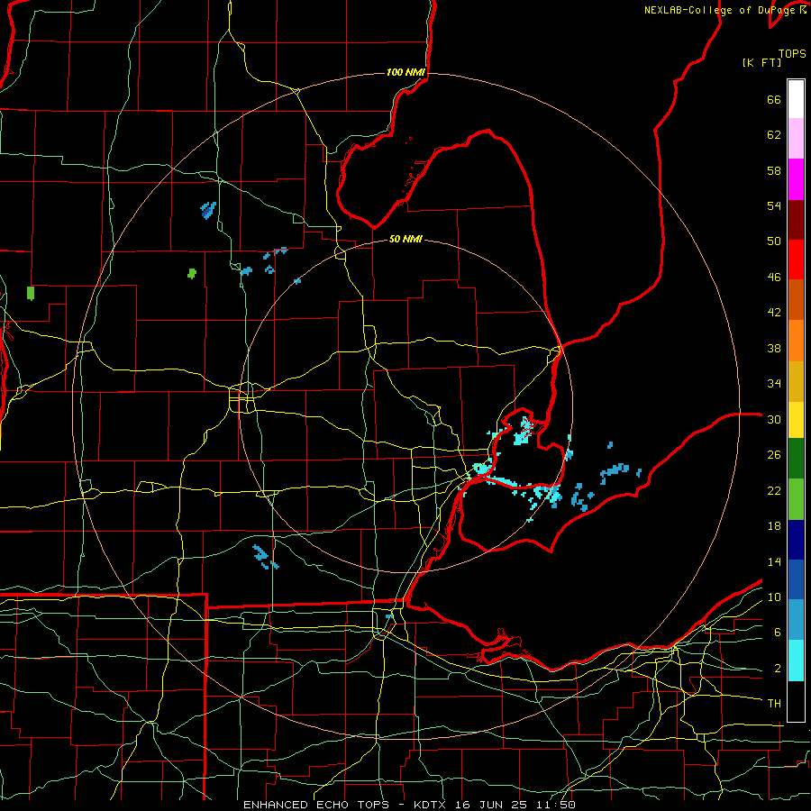Image resolution: width=811 pixels, height=811 pixels.
Task: Click the '50 NMI' range ring label
Action: click(x=405, y=239)
